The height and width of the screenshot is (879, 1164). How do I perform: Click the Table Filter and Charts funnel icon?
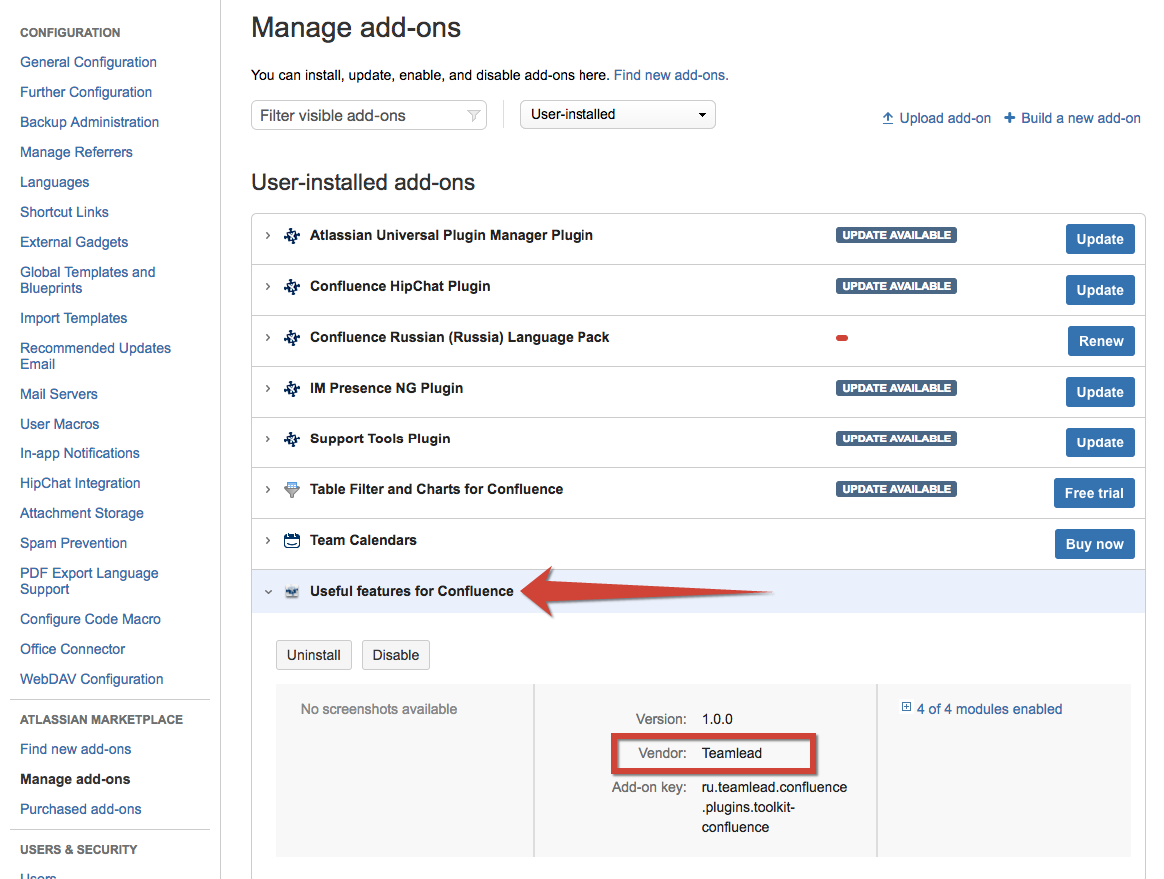click(x=292, y=490)
